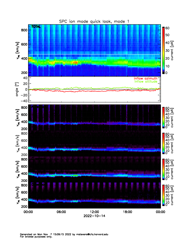
Task: Click the TOTAL label in the top spectrogram
Action: point(36,27)
